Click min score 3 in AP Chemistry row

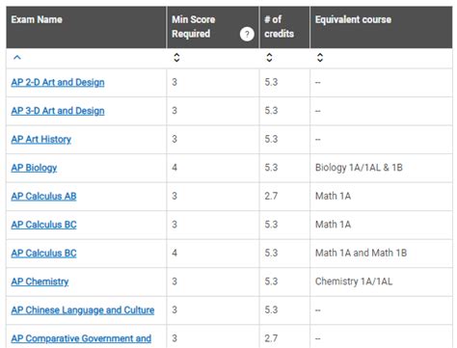click(175, 281)
